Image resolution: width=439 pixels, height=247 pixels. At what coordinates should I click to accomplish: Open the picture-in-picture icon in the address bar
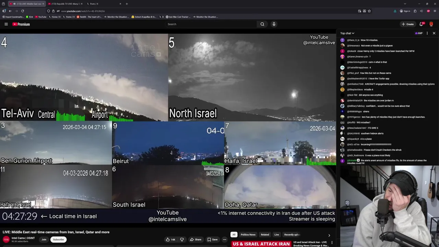(x=359, y=11)
